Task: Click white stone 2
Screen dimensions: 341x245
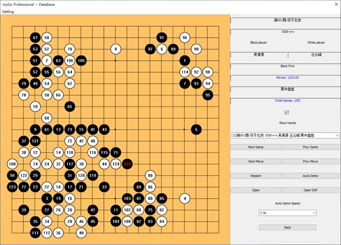Action: tap(47, 61)
